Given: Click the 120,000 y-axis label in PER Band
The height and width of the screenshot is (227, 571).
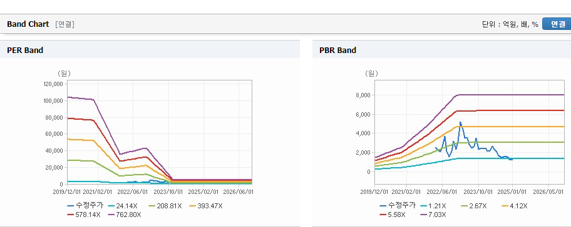Looking at the screenshot, I should coord(53,84).
